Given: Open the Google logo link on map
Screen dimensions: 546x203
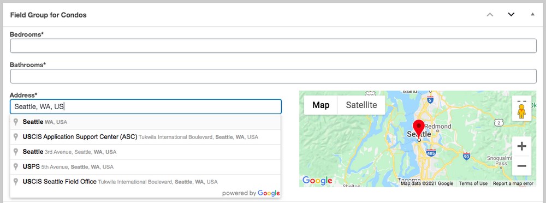Looking at the screenshot, I should click(317, 181).
